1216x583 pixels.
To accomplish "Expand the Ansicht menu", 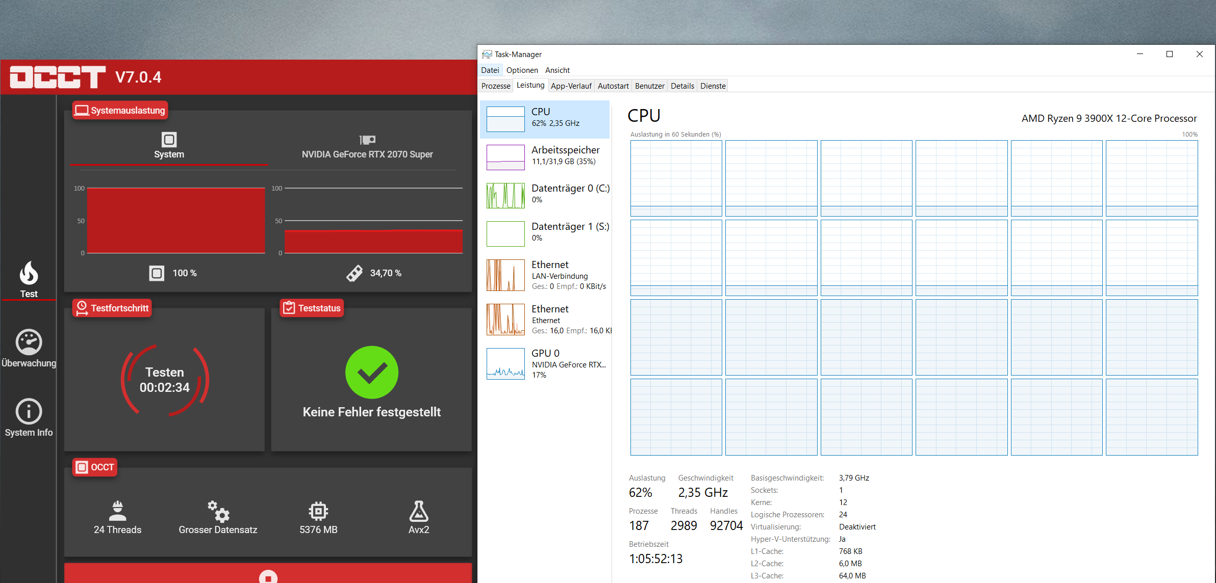I will 557,70.
